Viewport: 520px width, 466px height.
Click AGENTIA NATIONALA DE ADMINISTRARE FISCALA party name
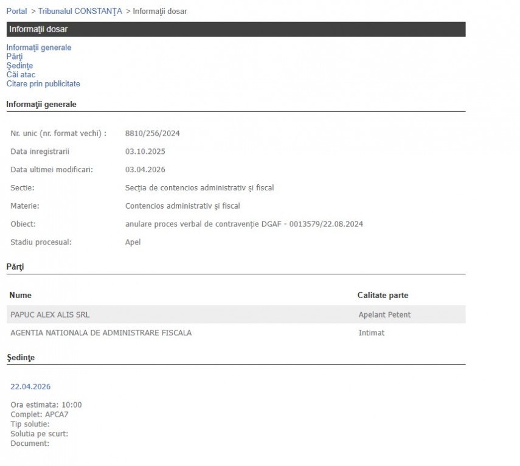click(x=101, y=333)
